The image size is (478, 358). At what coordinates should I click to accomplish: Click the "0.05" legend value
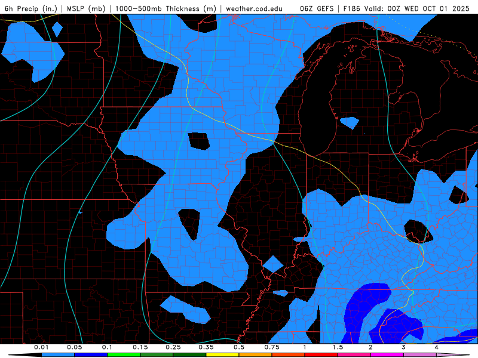74,347
